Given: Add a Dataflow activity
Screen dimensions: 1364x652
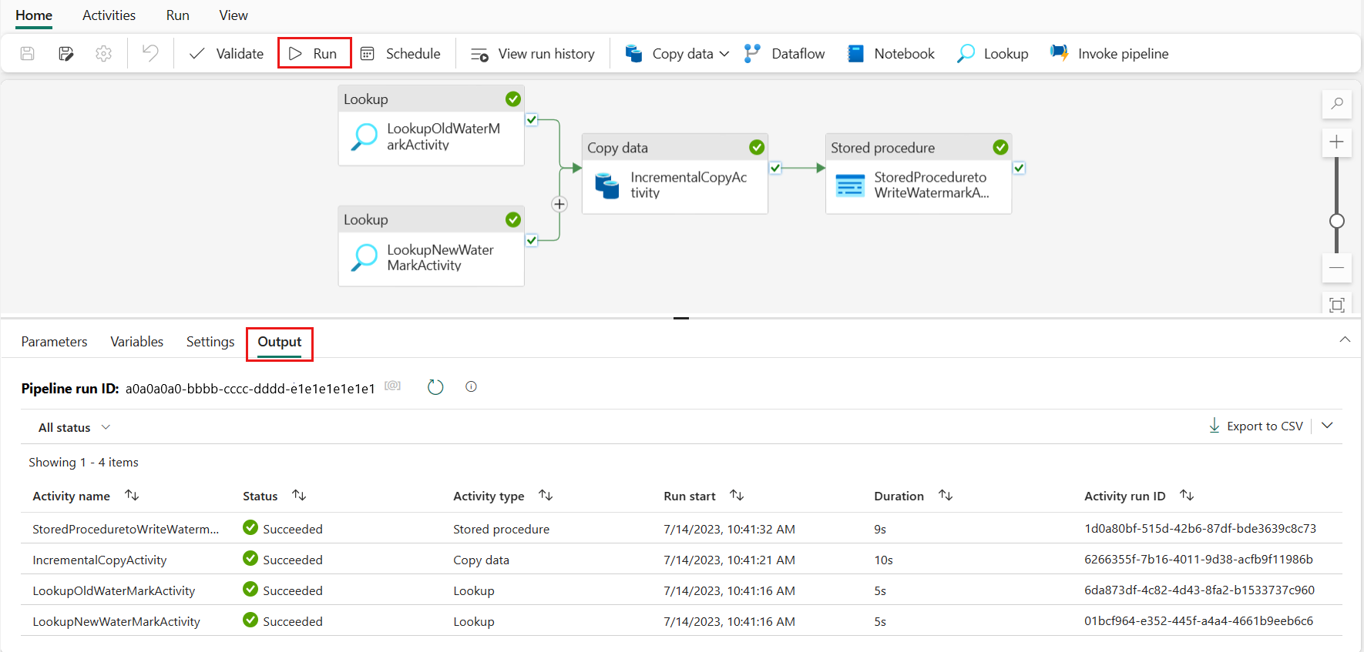Looking at the screenshot, I should coord(784,54).
